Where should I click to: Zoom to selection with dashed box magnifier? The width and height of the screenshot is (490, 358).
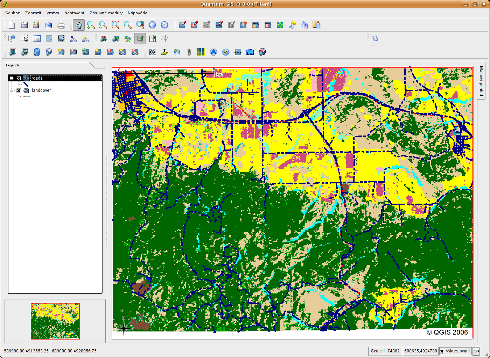click(128, 25)
